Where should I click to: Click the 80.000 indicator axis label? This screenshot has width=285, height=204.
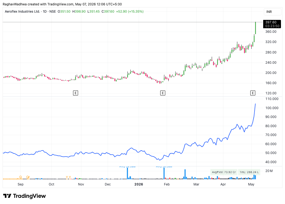[x=271, y=126]
